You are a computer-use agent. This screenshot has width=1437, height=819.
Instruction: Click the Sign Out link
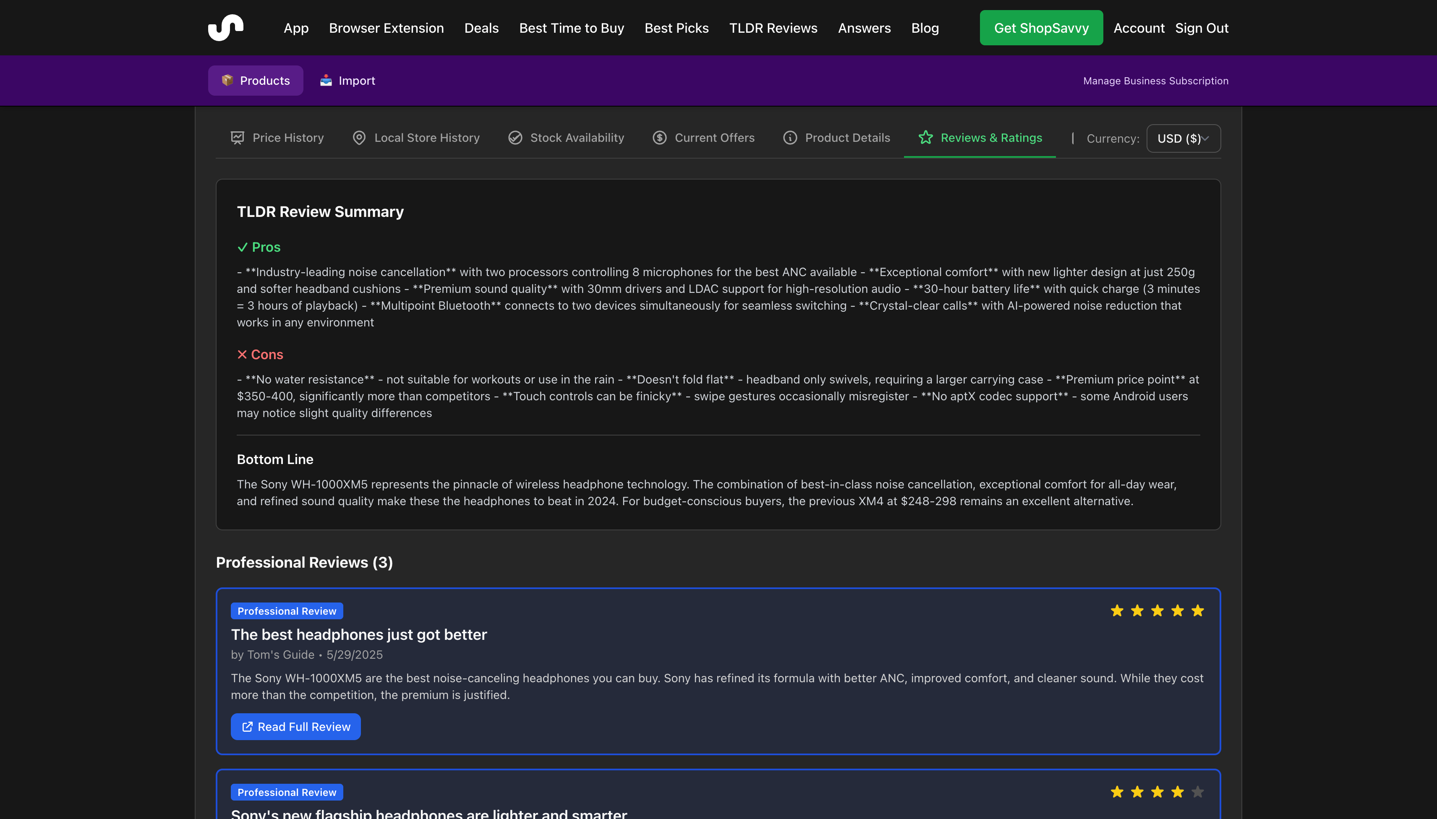1201,28
